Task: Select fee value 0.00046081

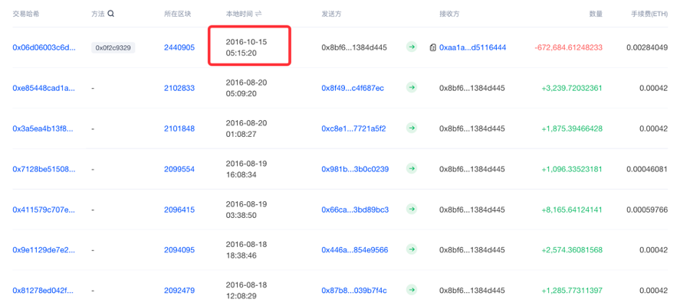Action: [x=647, y=169]
